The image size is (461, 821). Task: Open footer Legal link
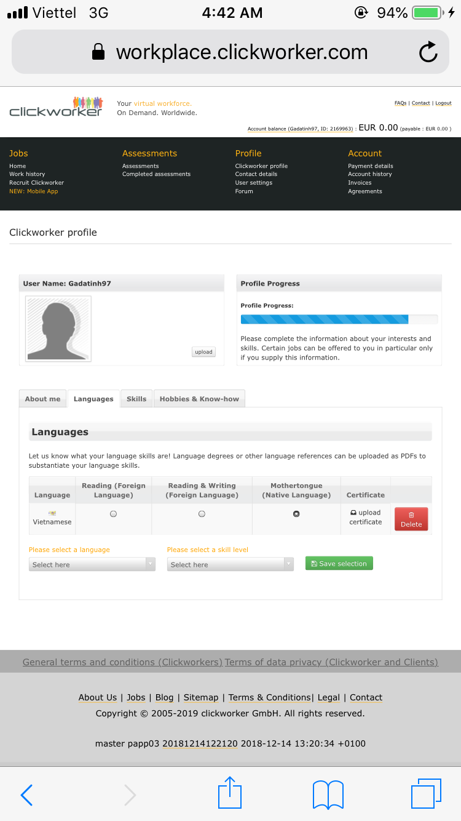329,697
